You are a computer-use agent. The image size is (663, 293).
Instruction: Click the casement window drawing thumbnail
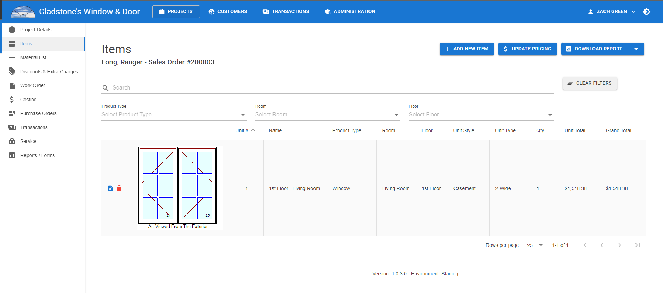178,186
